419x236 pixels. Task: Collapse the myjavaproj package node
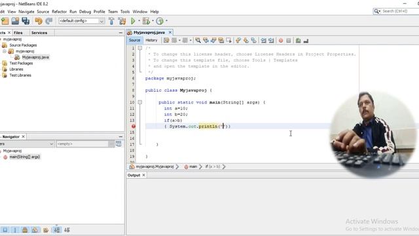[5, 51]
